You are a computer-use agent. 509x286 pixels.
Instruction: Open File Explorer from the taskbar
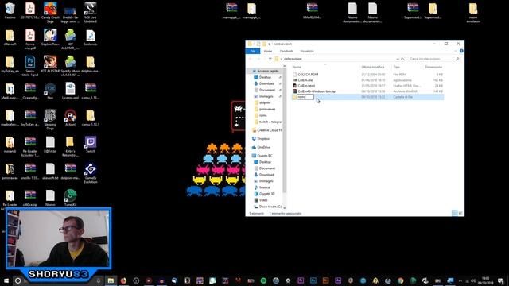coord(111,280)
